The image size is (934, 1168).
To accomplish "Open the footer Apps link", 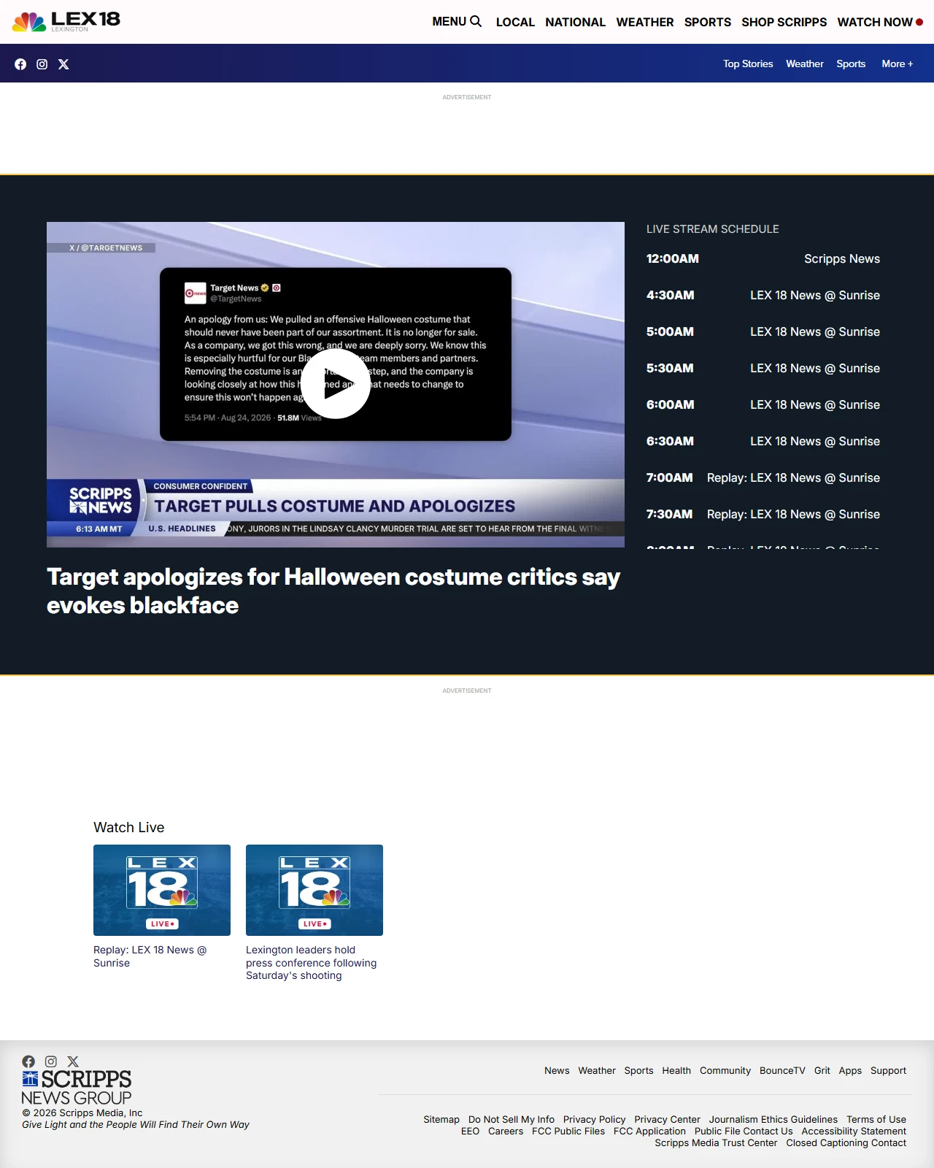I will [x=850, y=1070].
